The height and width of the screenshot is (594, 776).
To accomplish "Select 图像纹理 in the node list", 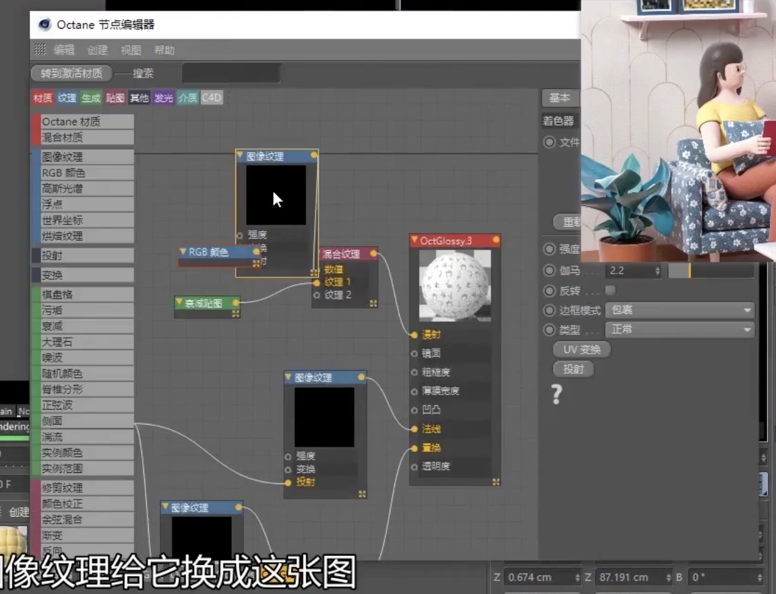I will 83,157.
